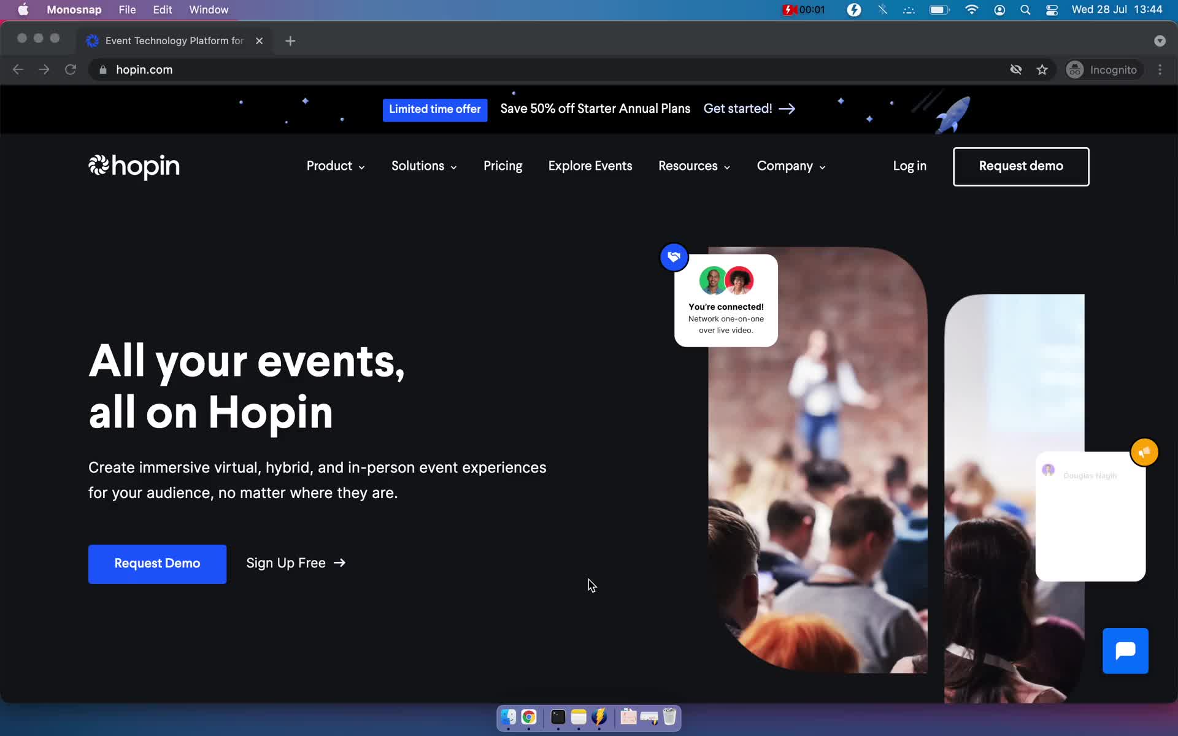Open Terminal from the Dock
The height and width of the screenshot is (736, 1178).
coord(558,717)
